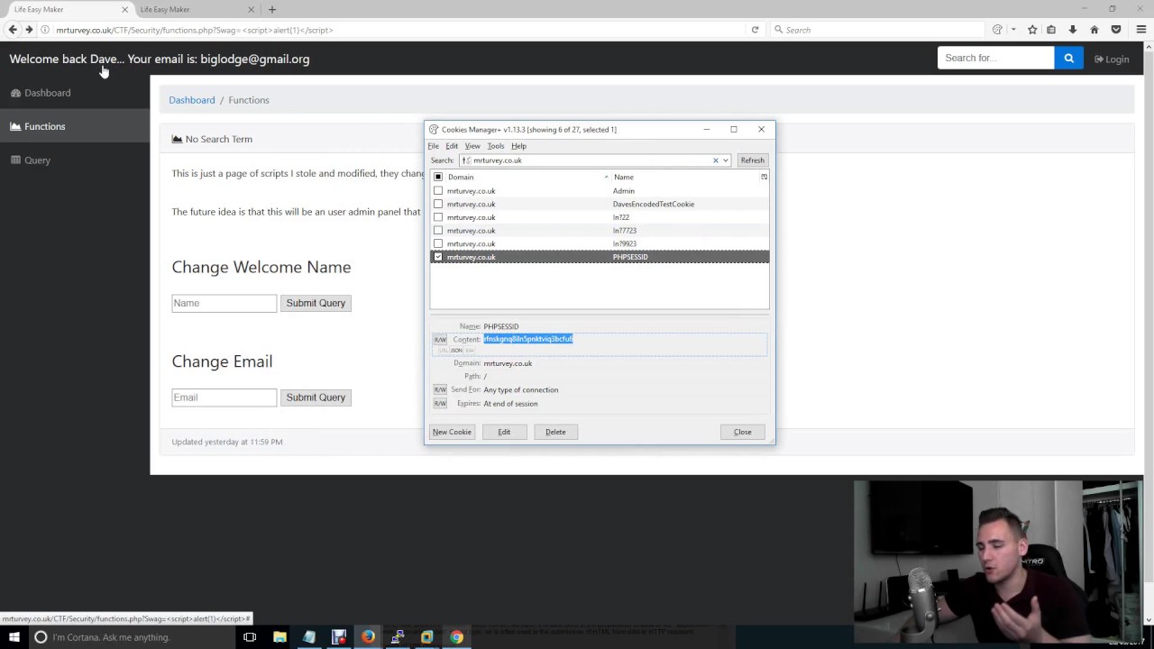The height and width of the screenshot is (649, 1154).
Task: Toggle the R/W button beside Expires
Action: (440, 403)
